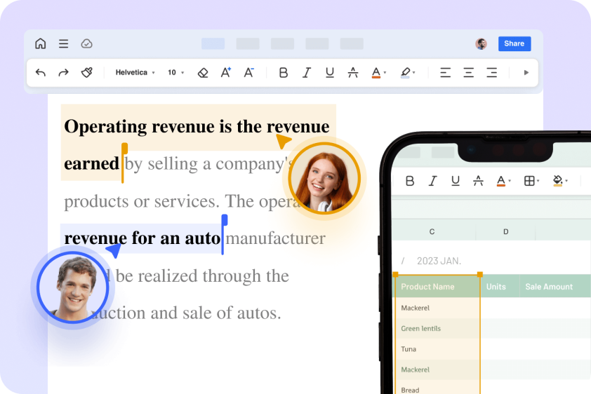The height and width of the screenshot is (394, 591).
Task: Click fill color bucket on phone
Action: (557, 181)
